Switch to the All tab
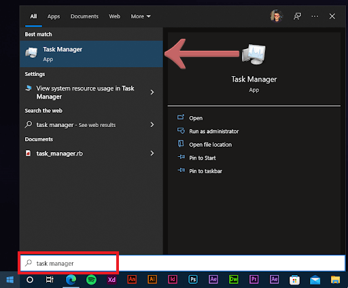The height and width of the screenshot is (288, 348). tap(33, 16)
